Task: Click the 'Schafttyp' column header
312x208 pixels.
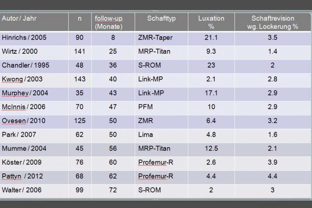Action: tap(162, 22)
